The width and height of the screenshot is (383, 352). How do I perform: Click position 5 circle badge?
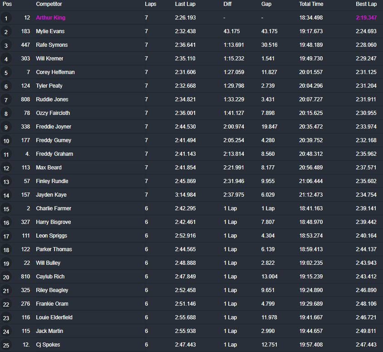pos(6,73)
